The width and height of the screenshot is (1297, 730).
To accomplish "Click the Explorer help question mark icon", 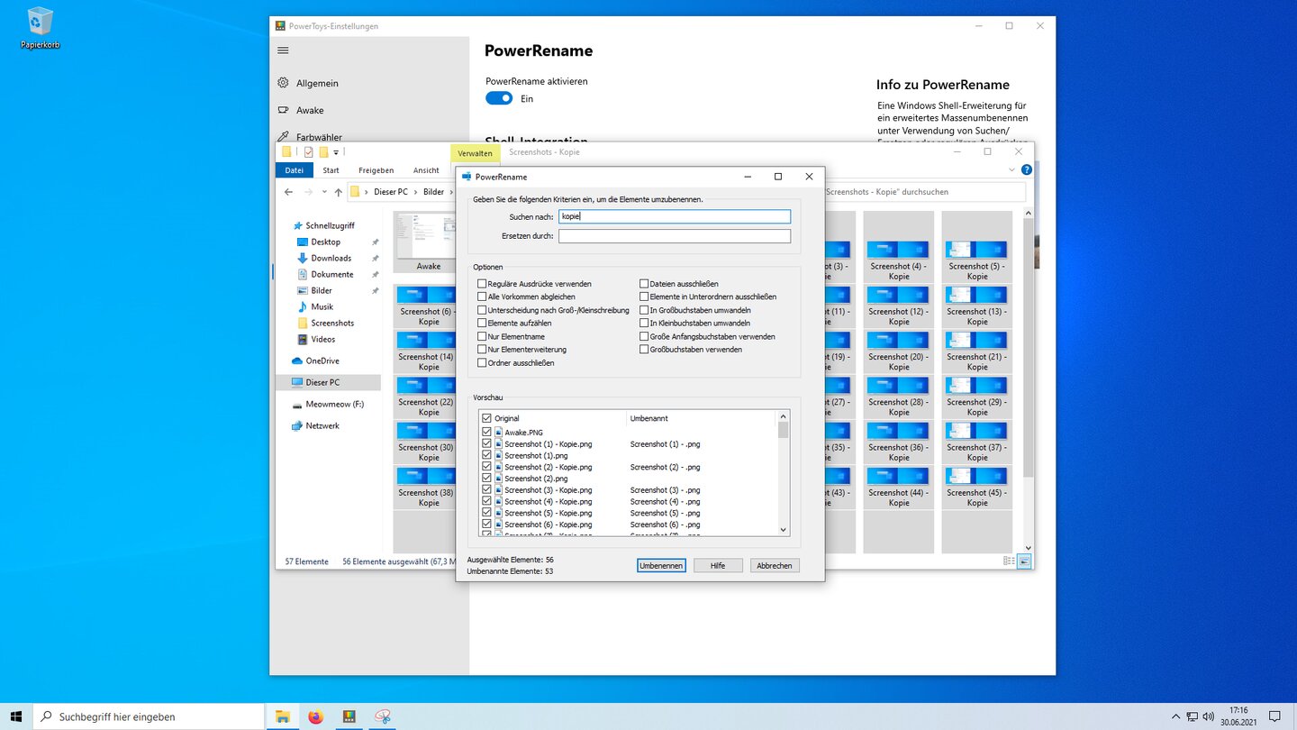I will (1026, 169).
